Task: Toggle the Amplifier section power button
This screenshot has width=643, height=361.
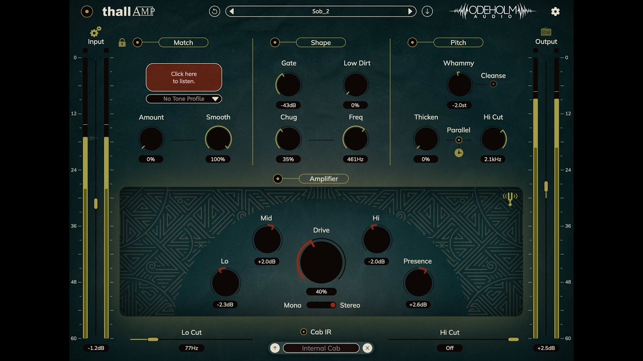Action: (278, 178)
